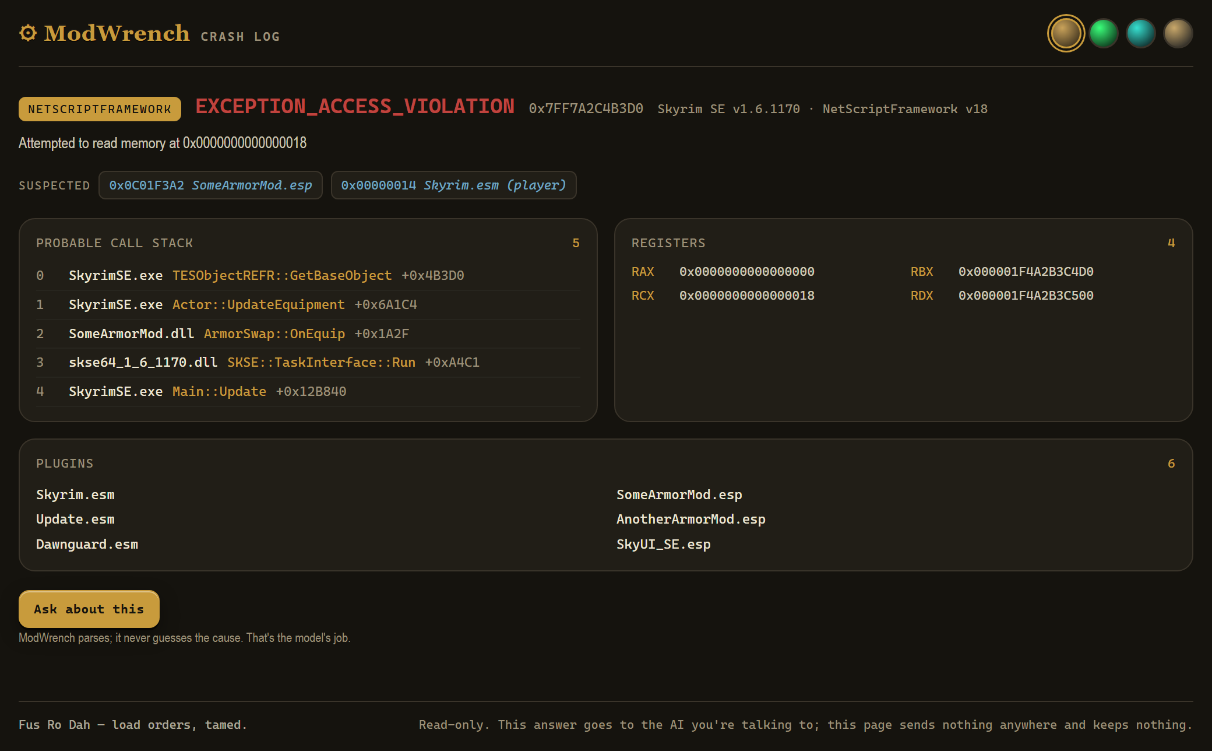Screen dimensions: 1212x751
Task: Select the teal theme swatch
Action: (1141, 33)
